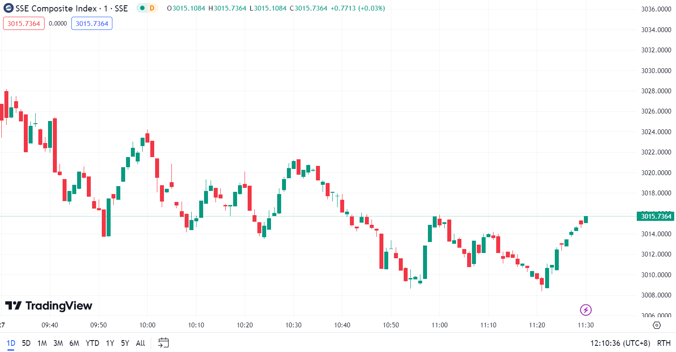Click the orange D delayed data indicator
This screenshot has height=352, width=676.
[152, 8]
